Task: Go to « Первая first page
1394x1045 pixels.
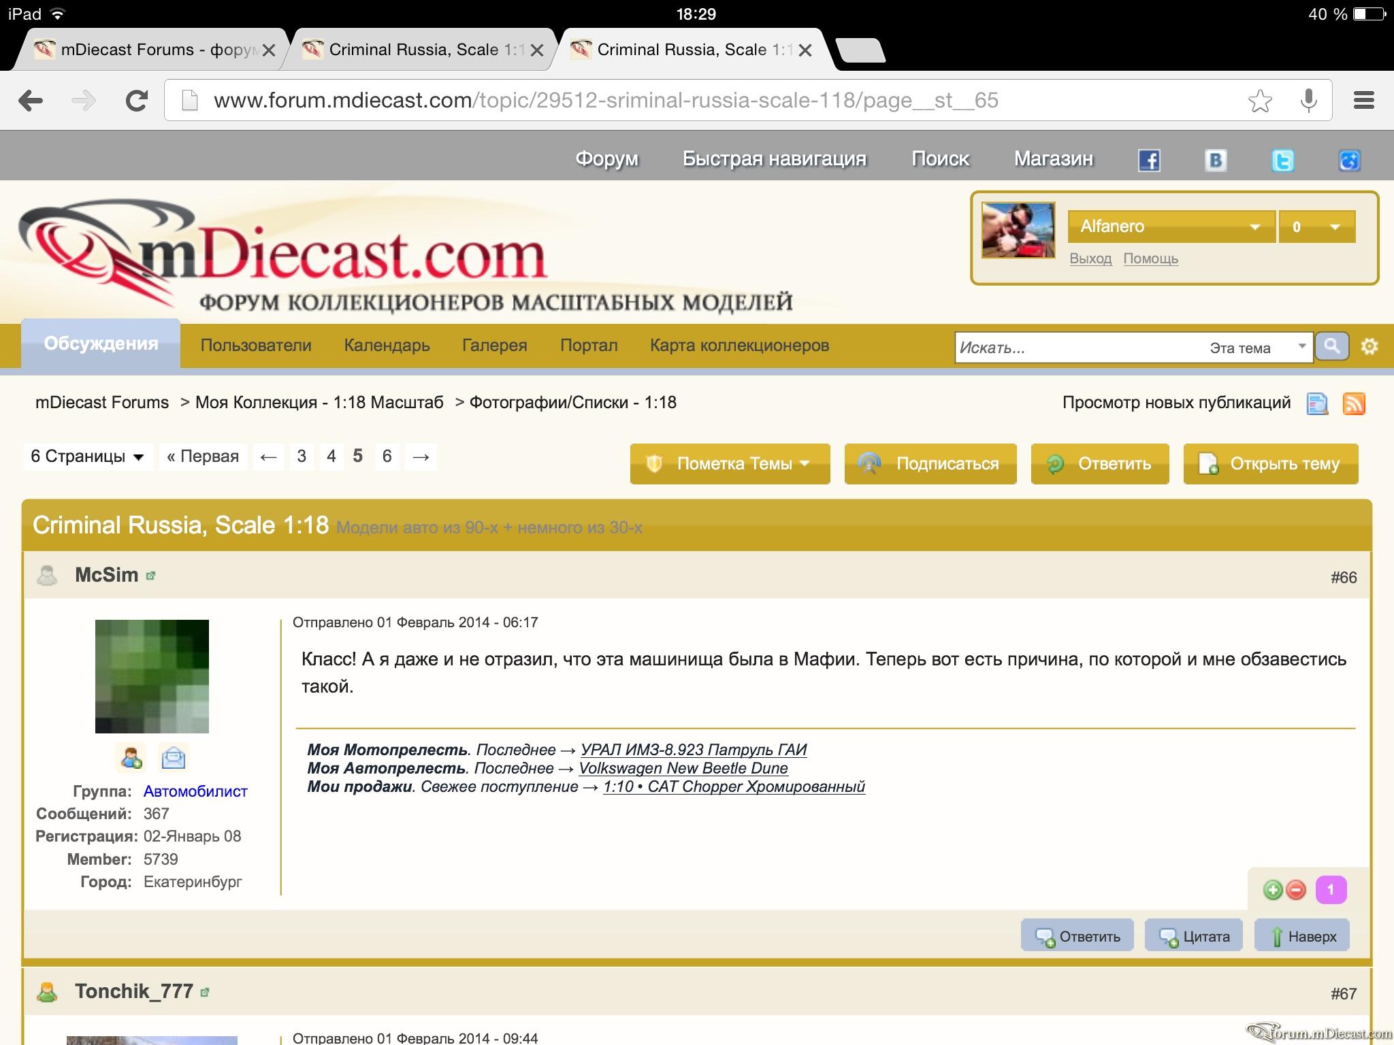Action: pos(203,457)
